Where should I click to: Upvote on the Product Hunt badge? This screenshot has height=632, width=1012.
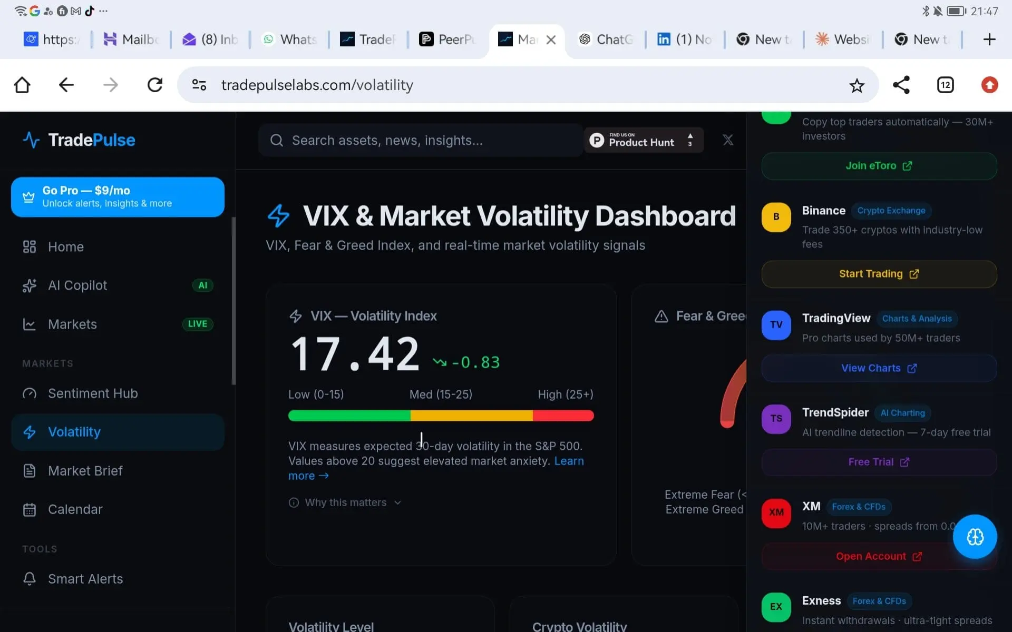(x=690, y=140)
